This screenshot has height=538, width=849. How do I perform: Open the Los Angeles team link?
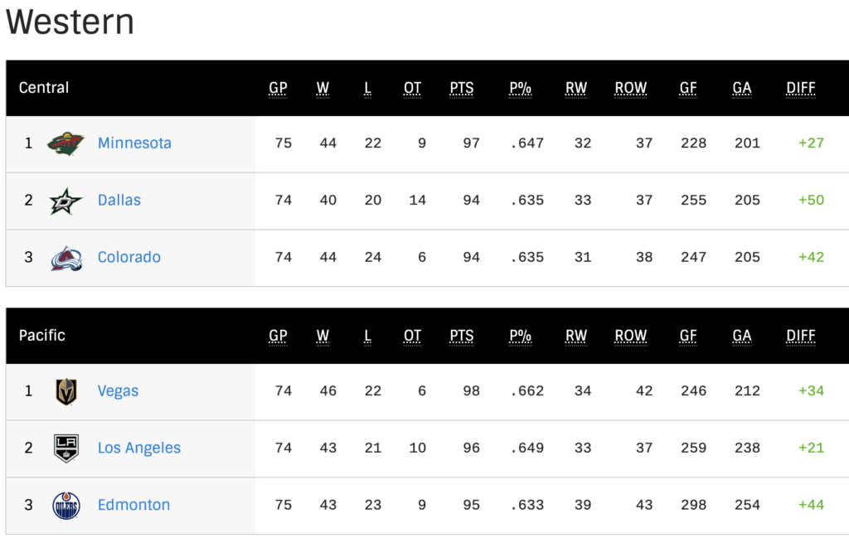coord(139,448)
